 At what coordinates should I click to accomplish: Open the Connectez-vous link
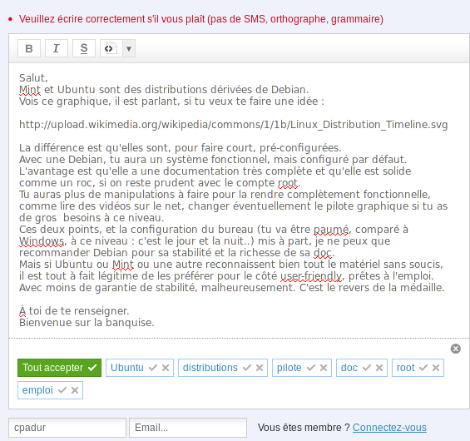pyautogui.click(x=389, y=428)
